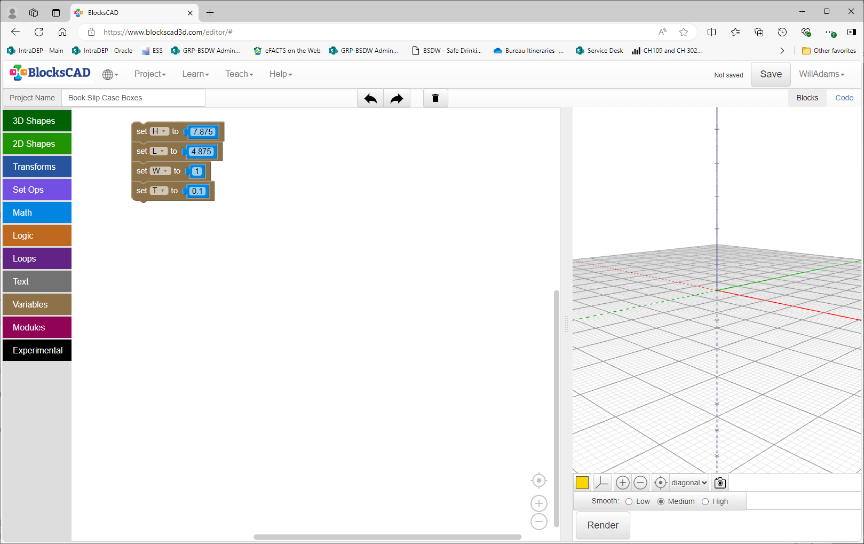
Task: Open a new browser tab
Action: tap(210, 12)
